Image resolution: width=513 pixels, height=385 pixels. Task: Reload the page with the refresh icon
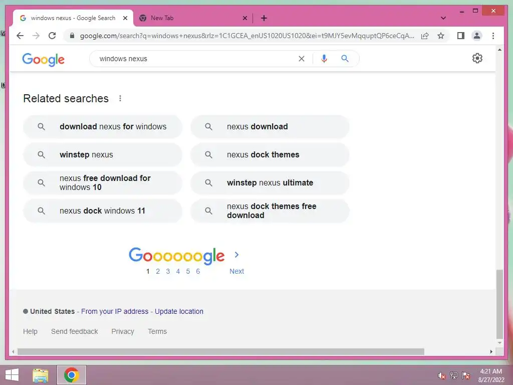click(52, 36)
